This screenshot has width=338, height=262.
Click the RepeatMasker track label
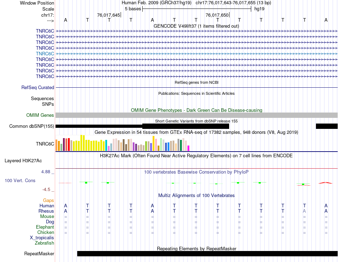click(x=39, y=254)
